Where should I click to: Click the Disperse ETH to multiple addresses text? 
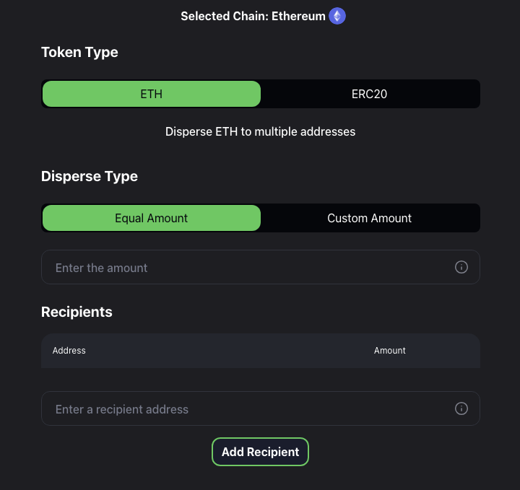tap(260, 131)
